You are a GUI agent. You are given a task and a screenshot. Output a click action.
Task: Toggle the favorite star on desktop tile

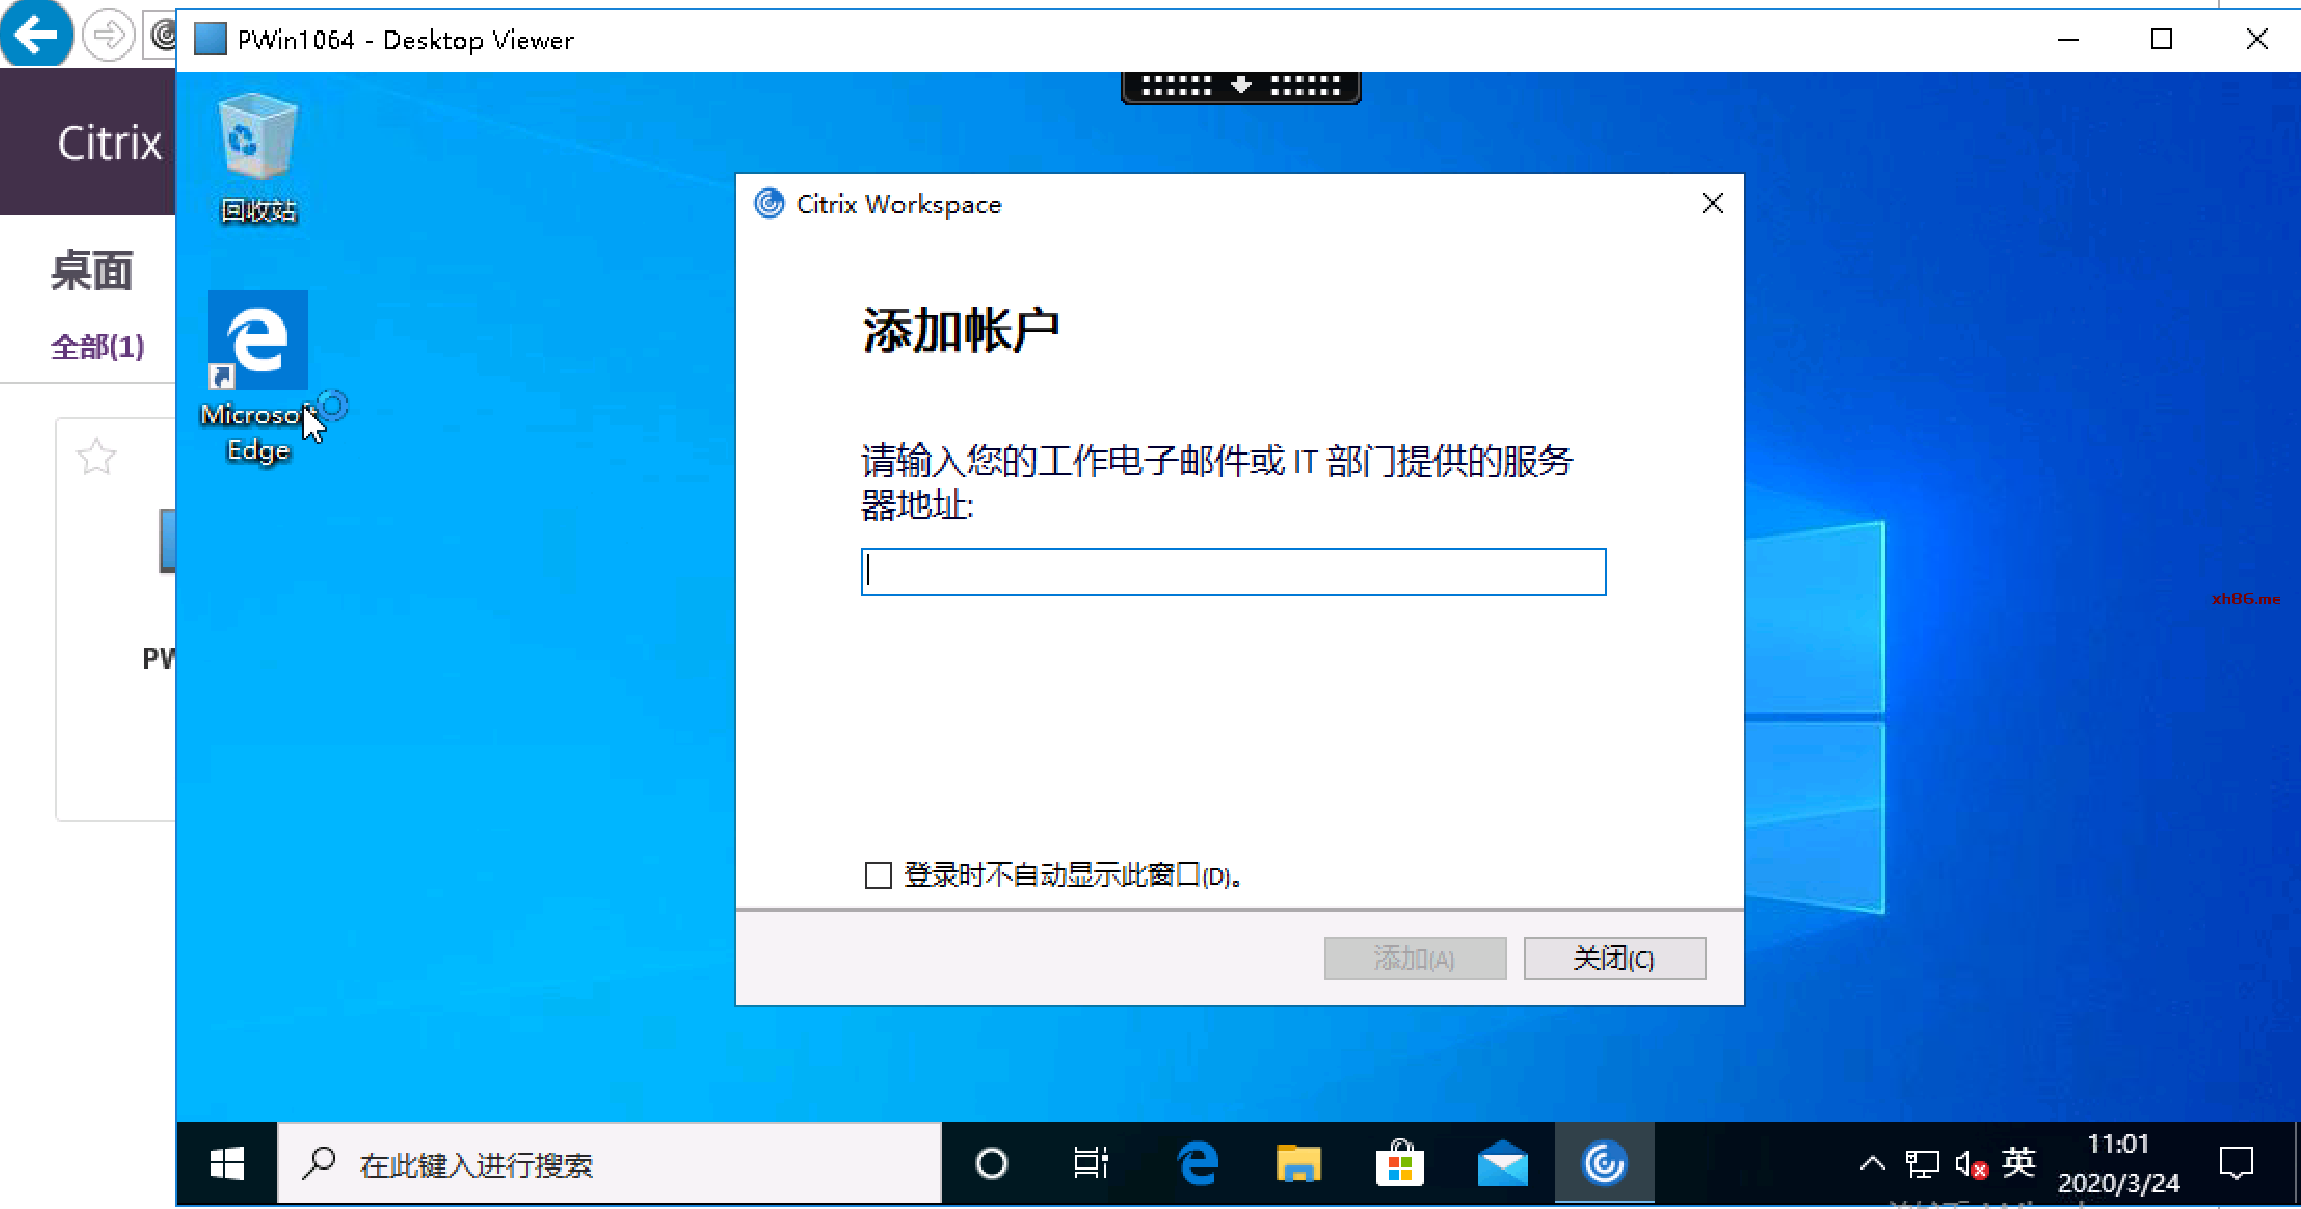(x=96, y=457)
